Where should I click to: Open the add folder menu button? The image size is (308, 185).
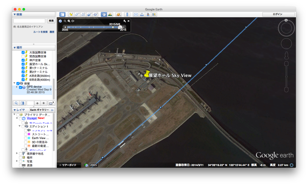(51, 103)
